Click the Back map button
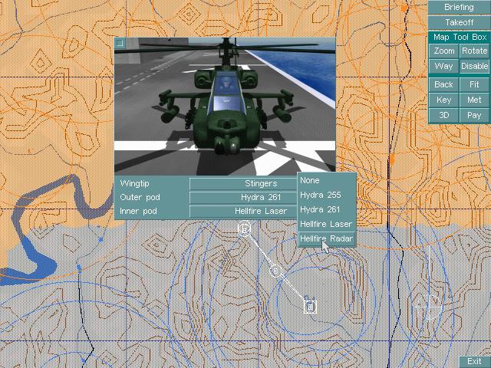The height and width of the screenshot is (368, 491). coord(443,84)
